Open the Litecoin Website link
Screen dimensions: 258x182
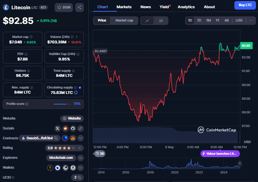coord(72,118)
